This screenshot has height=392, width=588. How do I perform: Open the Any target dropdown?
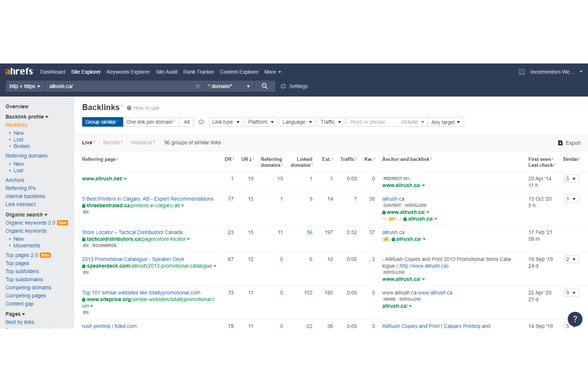(x=446, y=122)
